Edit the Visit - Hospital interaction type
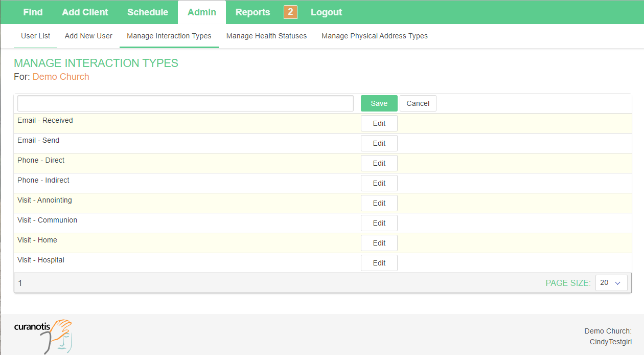This screenshot has width=644, height=355. pos(379,263)
